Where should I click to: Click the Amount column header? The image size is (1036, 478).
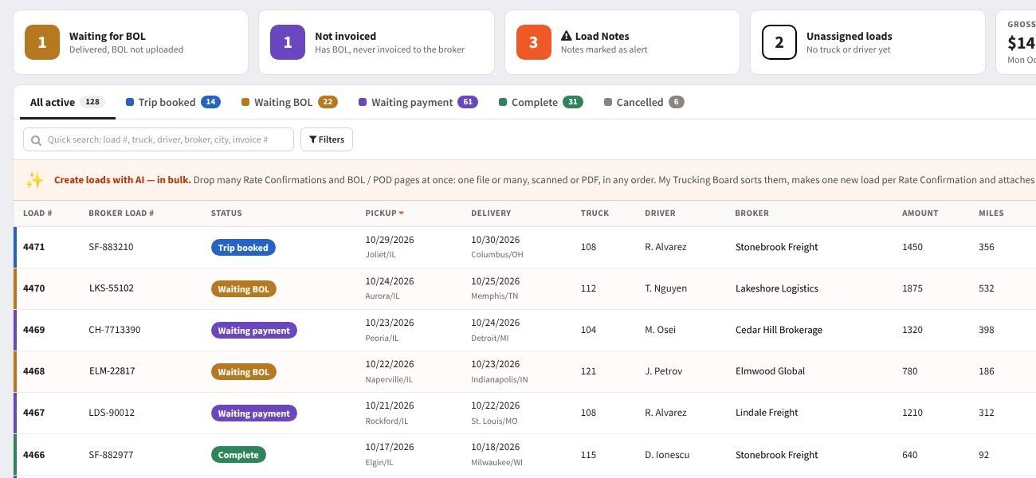click(x=920, y=213)
